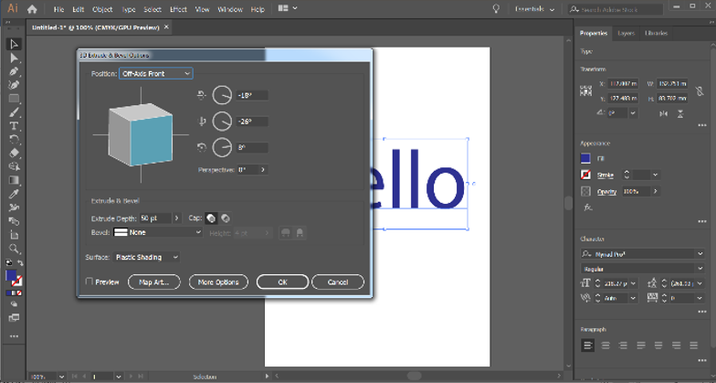Switch to the Libraries panel tab
This screenshot has width=716, height=383.
pos(656,33)
